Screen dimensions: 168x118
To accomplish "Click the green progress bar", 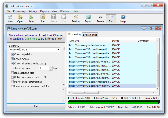I will [114, 102].
